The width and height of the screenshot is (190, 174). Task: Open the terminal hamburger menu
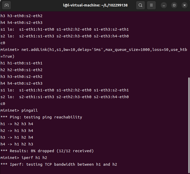[x=151, y=5]
